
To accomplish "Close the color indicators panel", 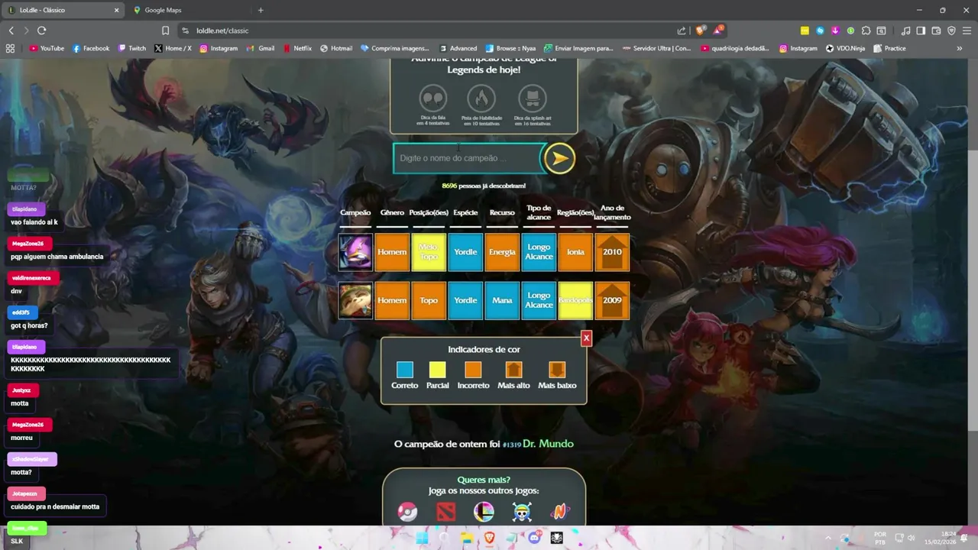I will point(586,338).
